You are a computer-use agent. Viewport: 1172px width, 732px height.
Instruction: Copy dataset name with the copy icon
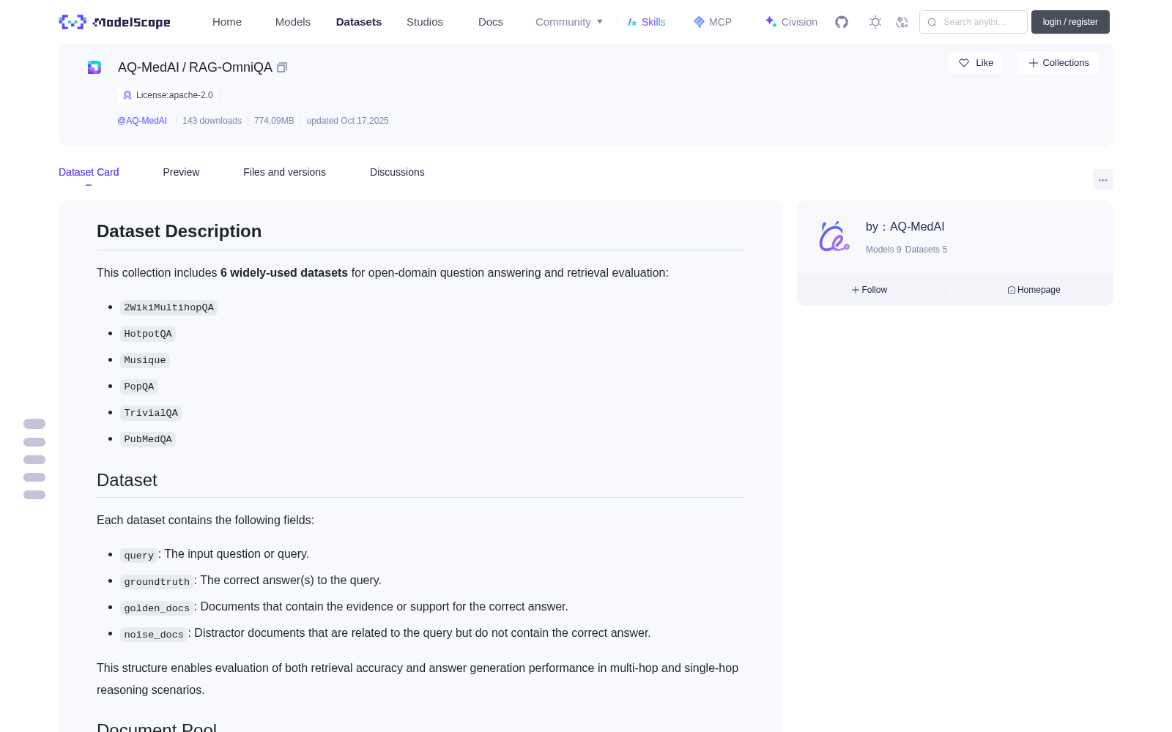coord(282,67)
